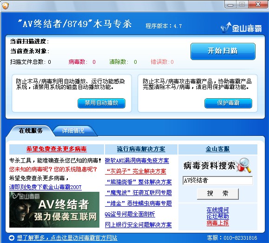
Task: Click the 金山毒霸 logo
Action: [x=241, y=28]
